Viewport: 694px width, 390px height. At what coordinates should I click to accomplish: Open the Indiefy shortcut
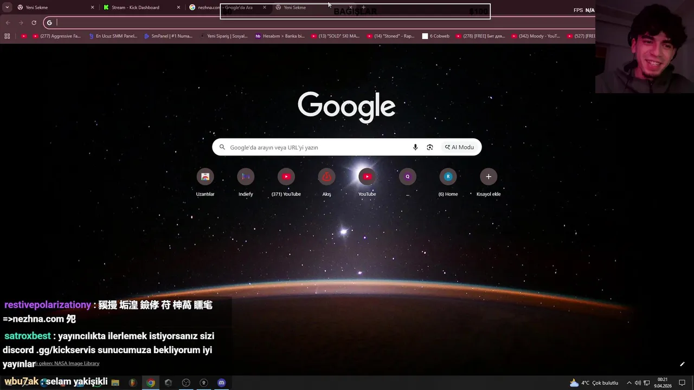pos(246,182)
